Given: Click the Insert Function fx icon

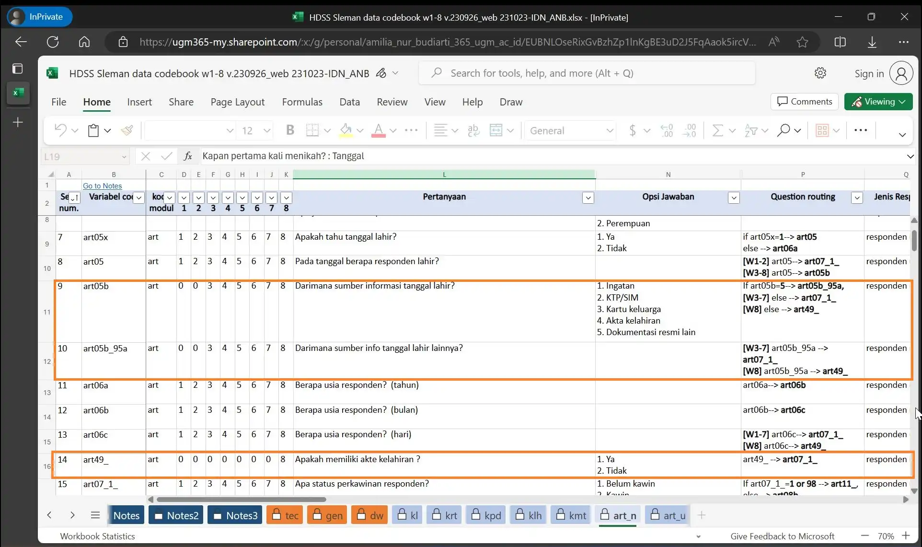Looking at the screenshot, I should click(188, 156).
